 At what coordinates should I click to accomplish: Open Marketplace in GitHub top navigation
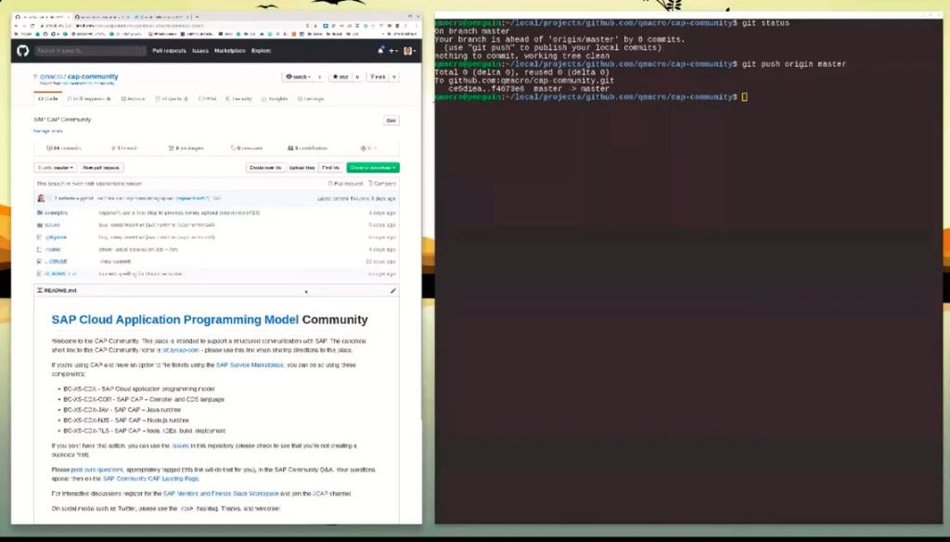tap(230, 51)
